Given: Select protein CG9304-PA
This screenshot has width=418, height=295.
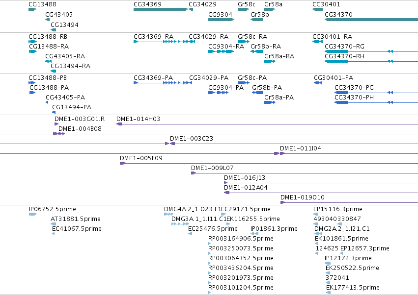Looking at the screenshot, I should [x=226, y=88].
